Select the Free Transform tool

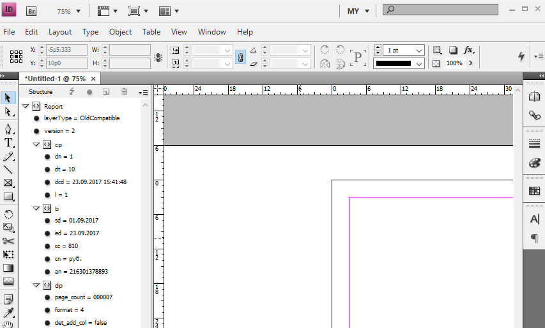pyautogui.click(x=8, y=254)
